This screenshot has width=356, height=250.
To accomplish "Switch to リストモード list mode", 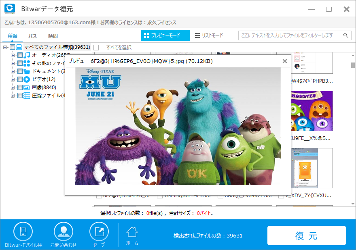I will point(209,35).
